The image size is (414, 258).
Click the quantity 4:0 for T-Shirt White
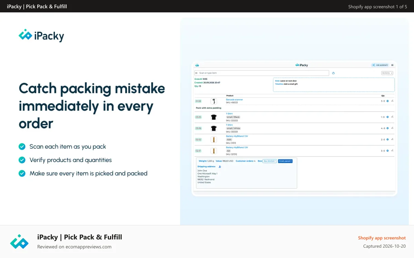[383, 128]
